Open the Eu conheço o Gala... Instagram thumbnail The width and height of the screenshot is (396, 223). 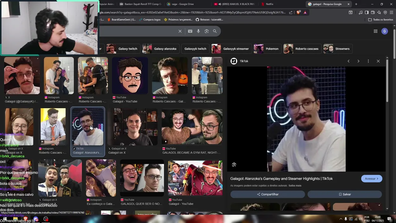click(x=101, y=178)
